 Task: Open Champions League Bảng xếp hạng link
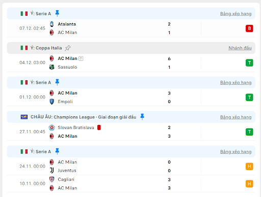click(236, 117)
